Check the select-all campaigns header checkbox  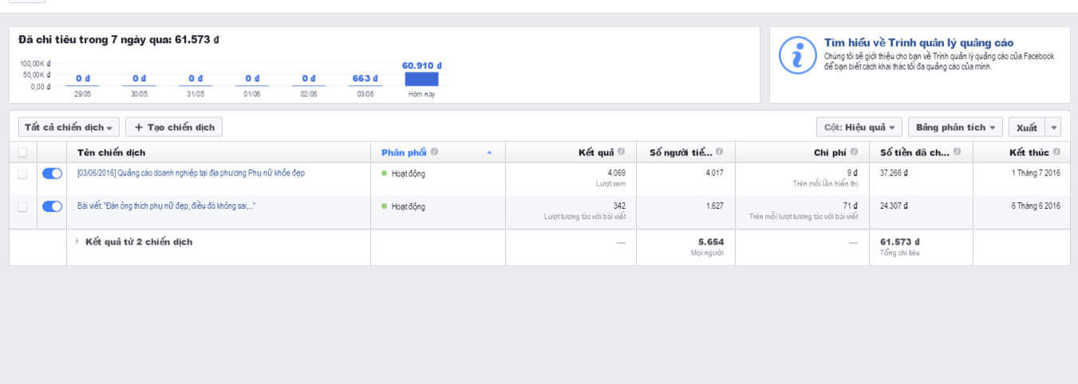click(x=22, y=153)
